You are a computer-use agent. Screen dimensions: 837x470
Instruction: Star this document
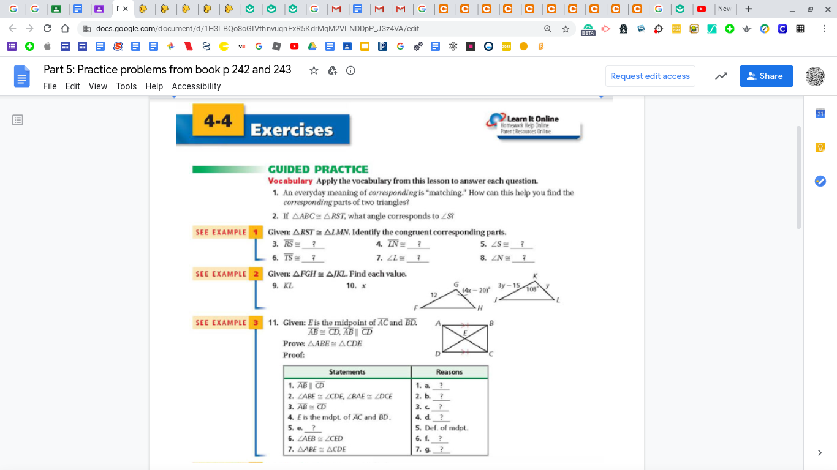click(x=314, y=70)
